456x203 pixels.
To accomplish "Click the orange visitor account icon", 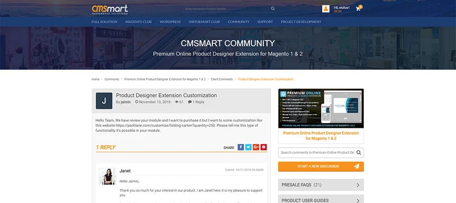I will coord(326,9).
